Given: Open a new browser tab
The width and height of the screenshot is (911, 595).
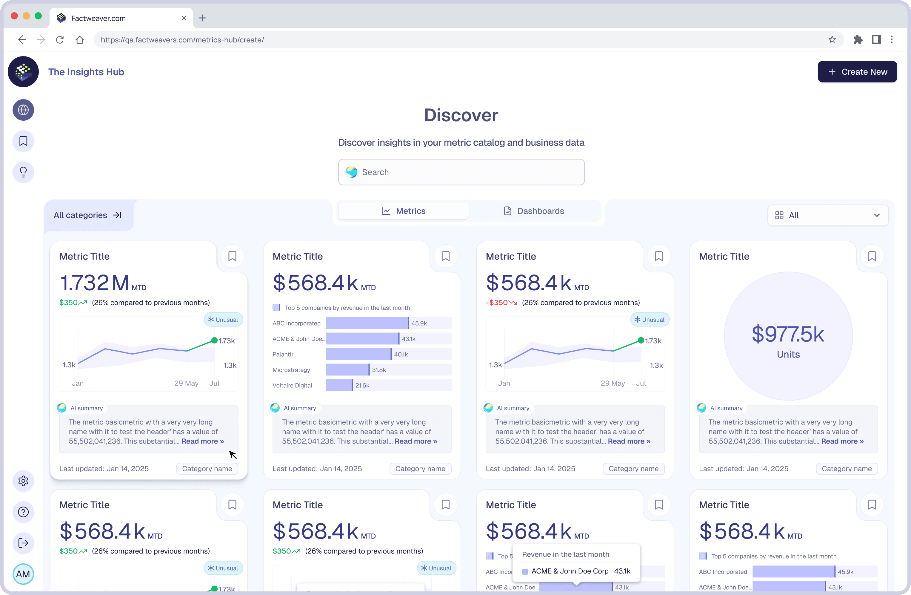Looking at the screenshot, I should pos(202,18).
